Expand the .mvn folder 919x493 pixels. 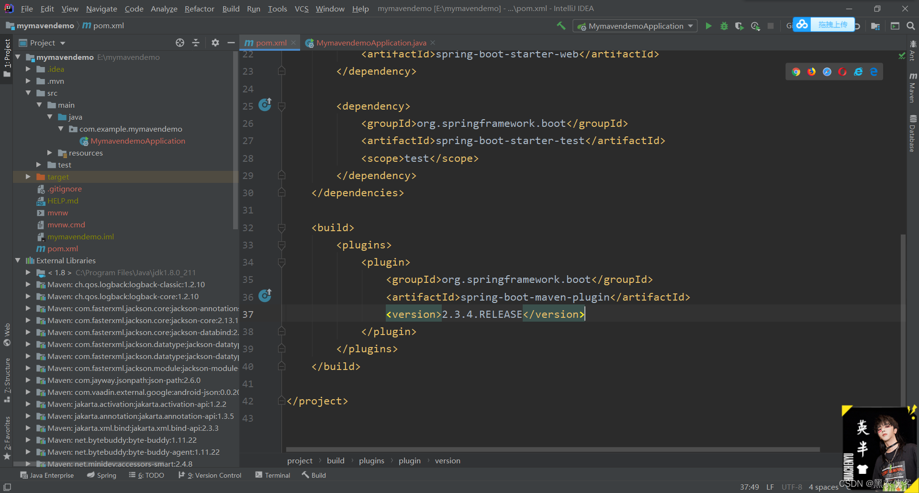(28, 81)
